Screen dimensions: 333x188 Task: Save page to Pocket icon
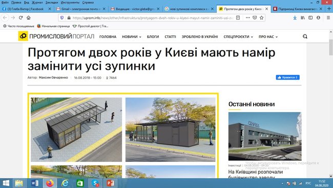pos(255,17)
